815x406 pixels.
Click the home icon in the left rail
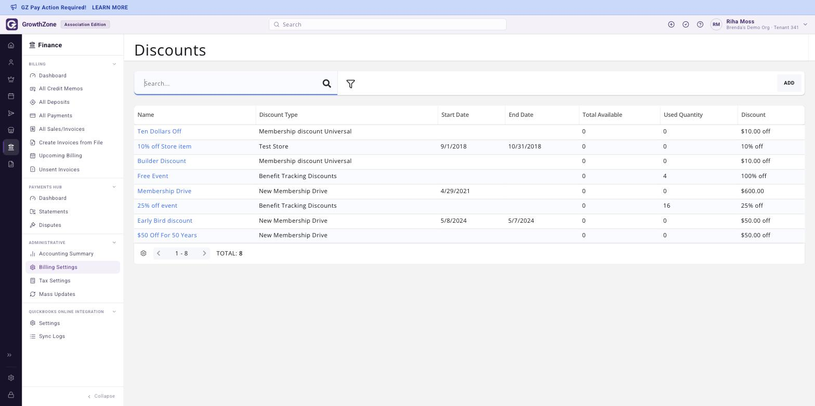[11, 45]
